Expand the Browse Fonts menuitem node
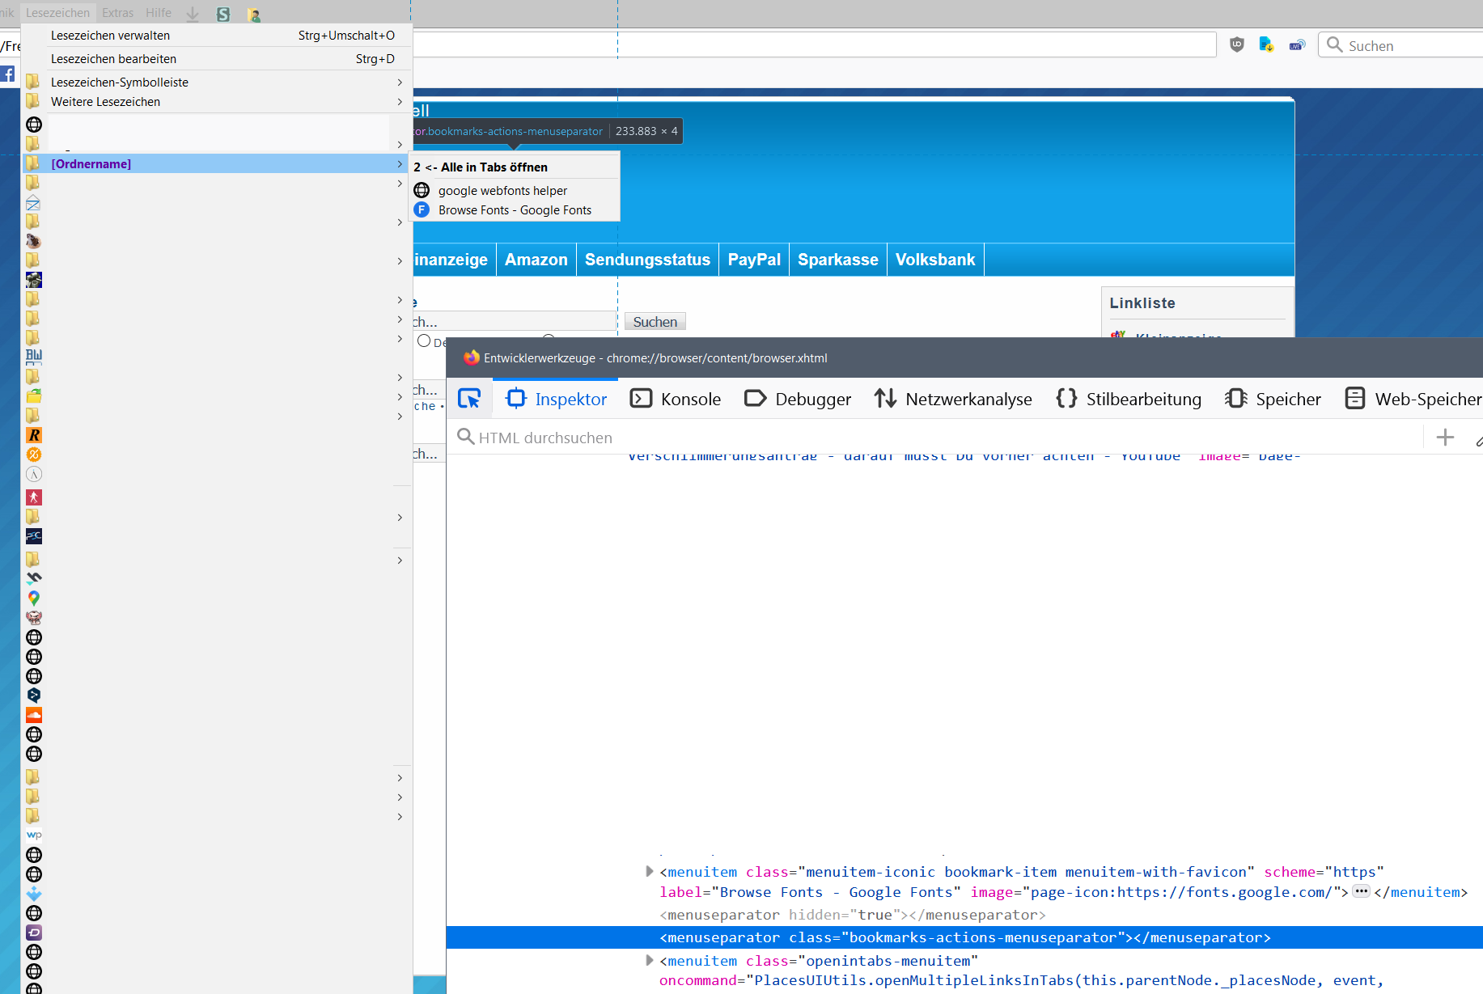The image size is (1483, 994). click(649, 872)
